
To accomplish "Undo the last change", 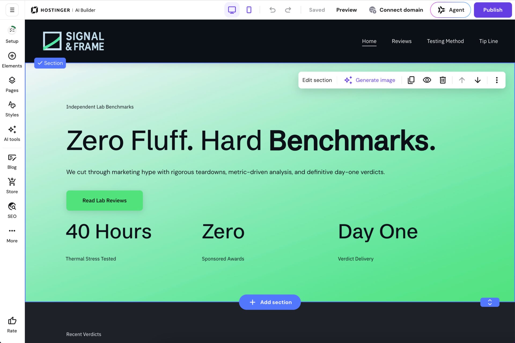I will click(273, 10).
